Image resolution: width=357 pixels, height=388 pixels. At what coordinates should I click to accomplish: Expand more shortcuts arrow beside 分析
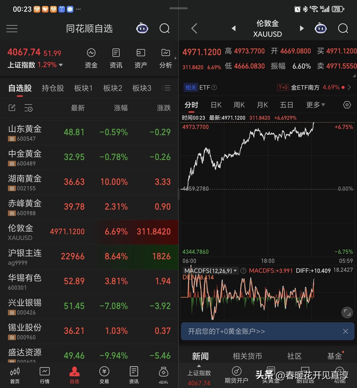tap(175, 58)
